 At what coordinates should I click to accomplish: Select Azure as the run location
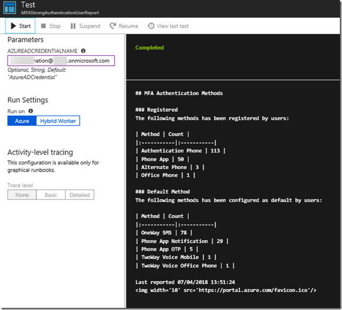[22, 121]
